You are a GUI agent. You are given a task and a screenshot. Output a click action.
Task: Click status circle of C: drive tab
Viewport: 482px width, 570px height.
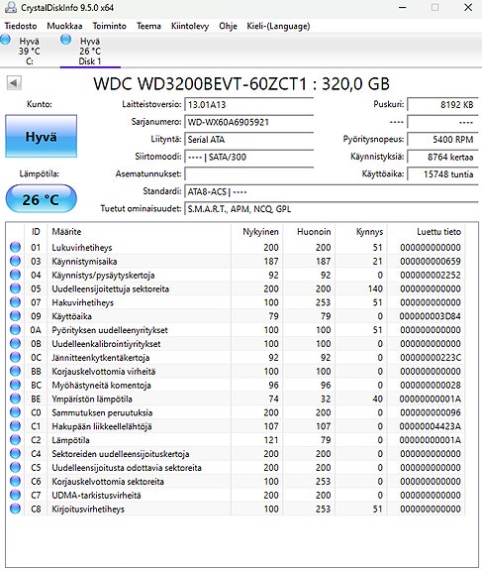coord(6,40)
